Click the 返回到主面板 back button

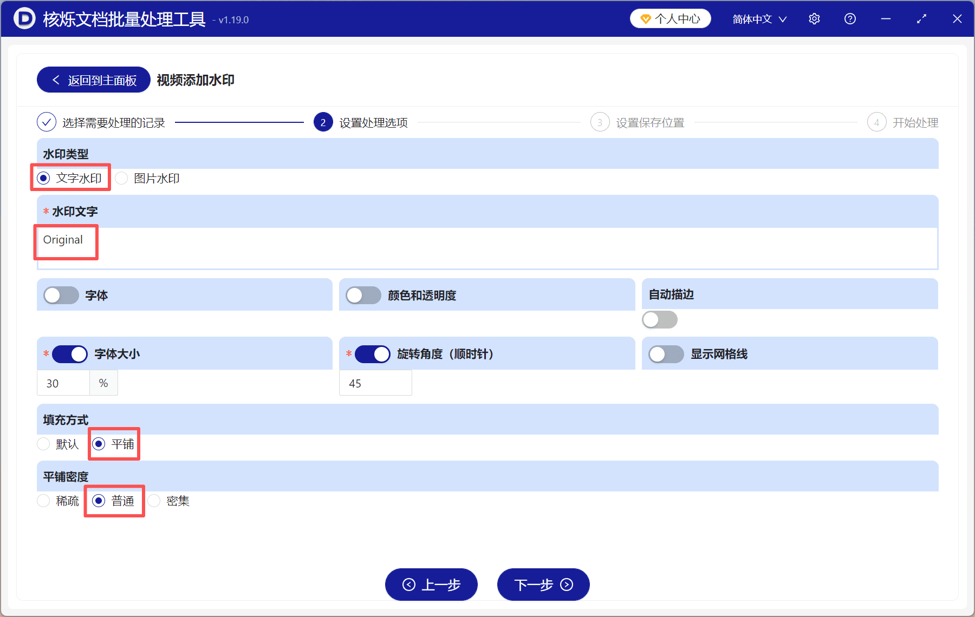[x=93, y=80]
